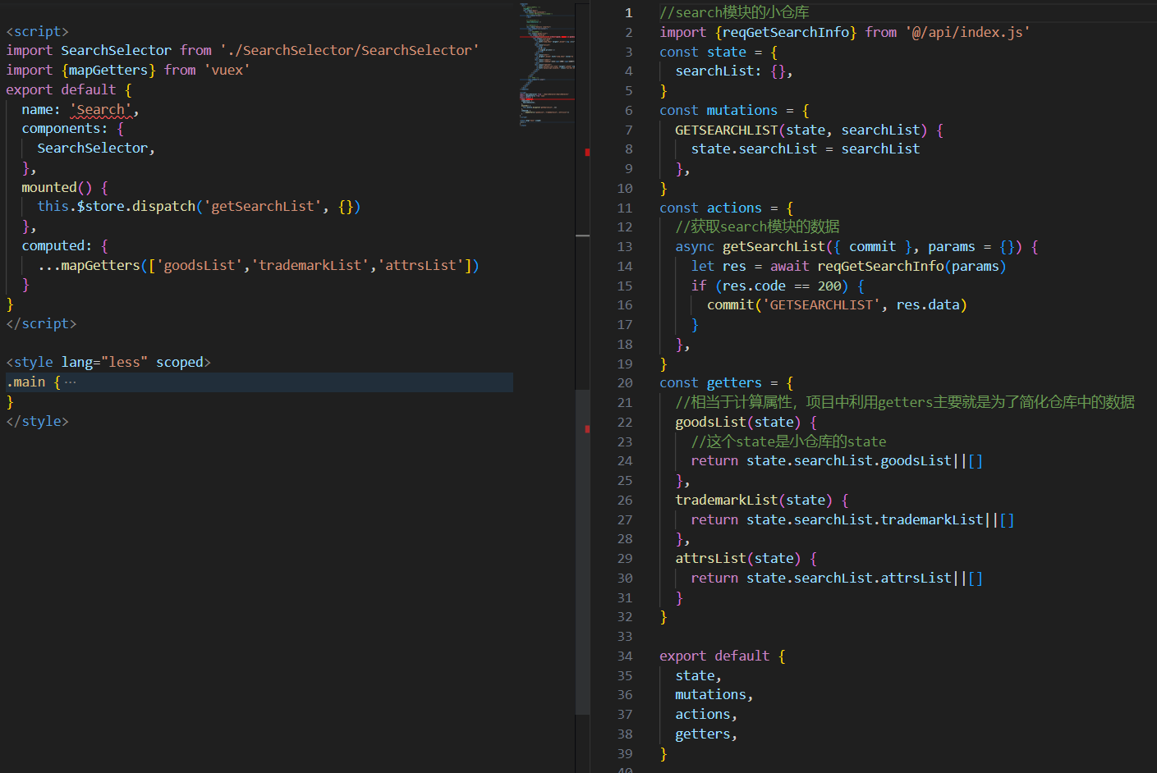This screenshot has width=1157, height=773.
Task: Click line number 13 in the gutter
Action: click(x=625, y=246)
